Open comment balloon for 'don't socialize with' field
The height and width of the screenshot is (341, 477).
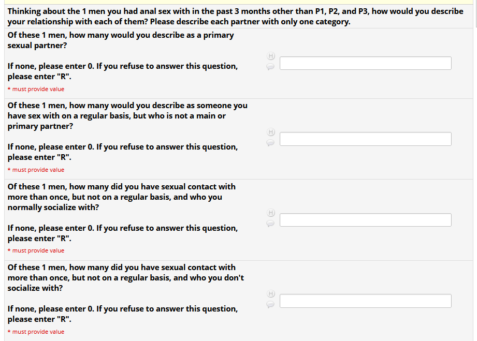(x=270, y=304)
